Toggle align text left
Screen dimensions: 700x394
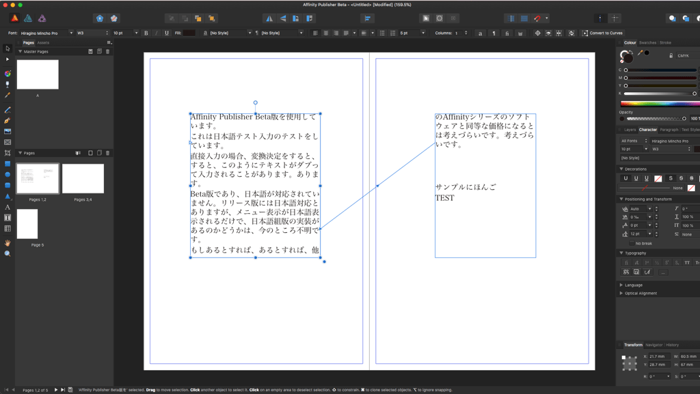pos(315,33)
